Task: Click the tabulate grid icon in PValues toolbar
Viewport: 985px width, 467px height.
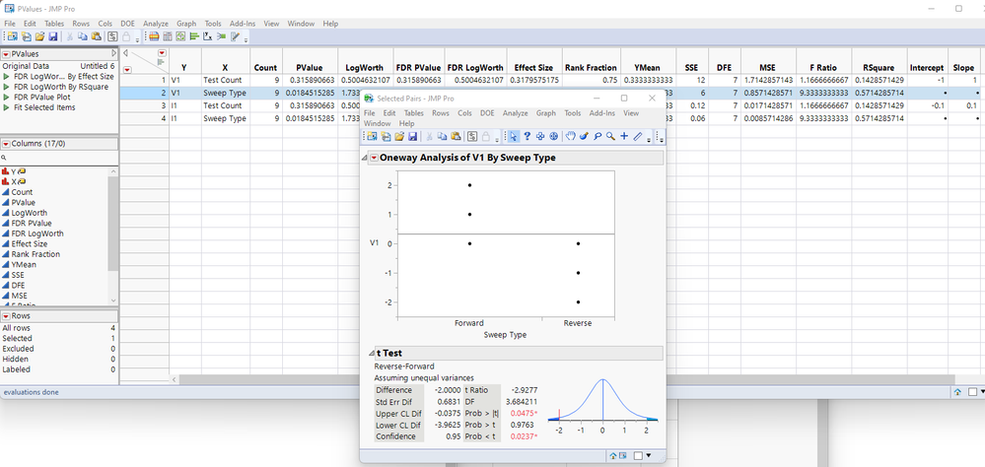Action: coord(167,36)
